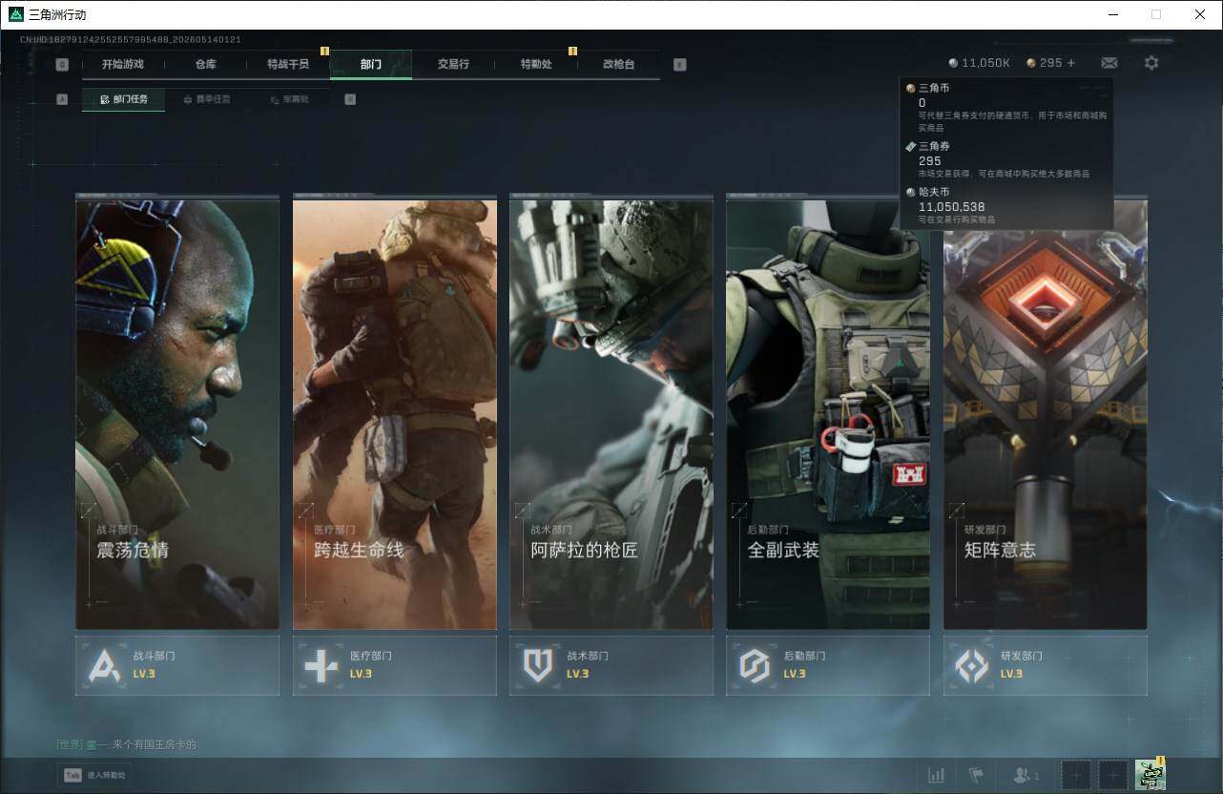Select the 部门 tab
The width and height of the screenshot is (1223, 794).
(x=371, y=64)
